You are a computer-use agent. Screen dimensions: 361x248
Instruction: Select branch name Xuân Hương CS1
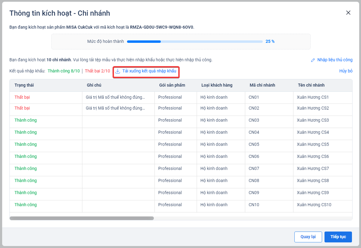coord(313,97)
